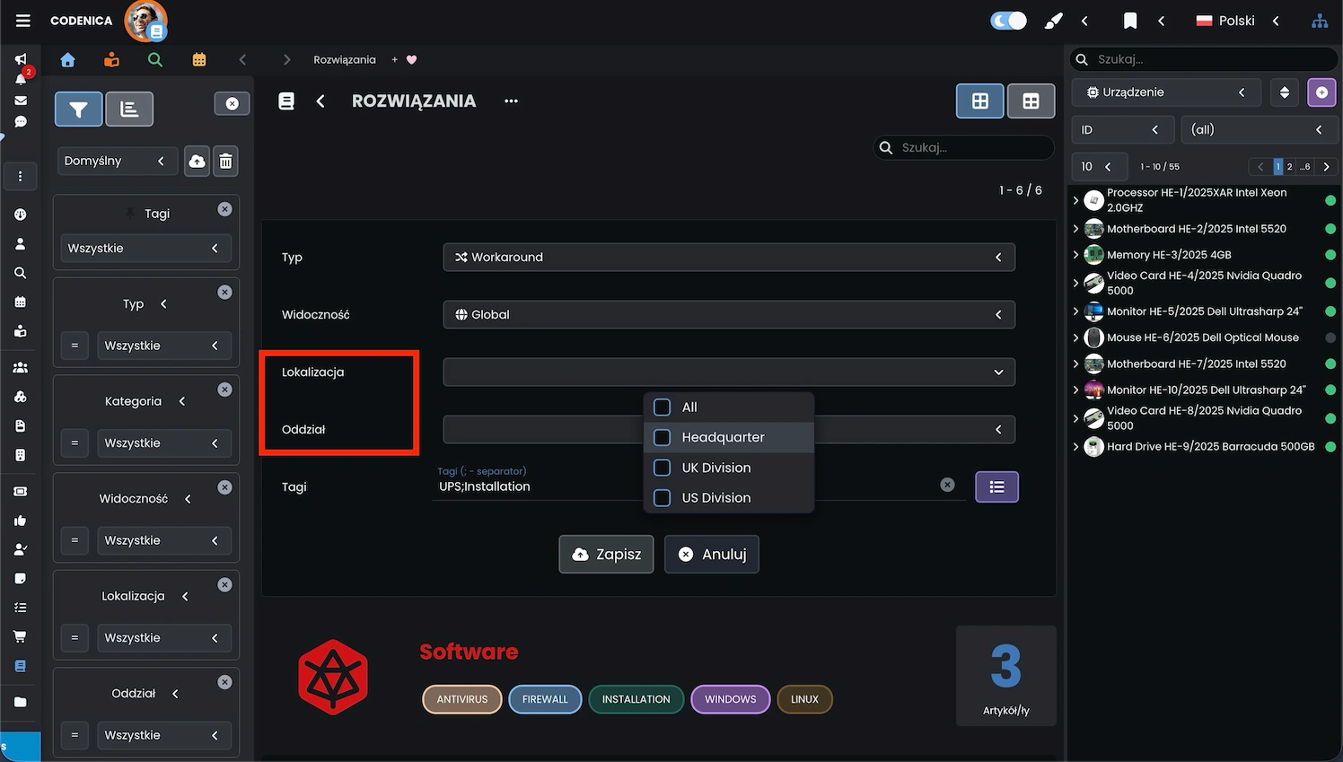Toggle the dark mode switch in the top bar
Image resolution: width=1343 pixels, height=762 pixels.
(x=1008, y=21)
